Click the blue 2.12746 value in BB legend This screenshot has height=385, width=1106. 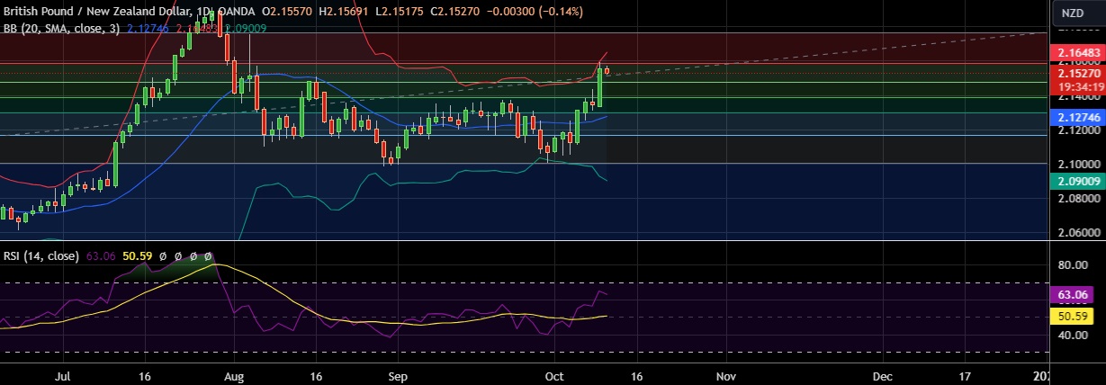[x=148, y=28]
